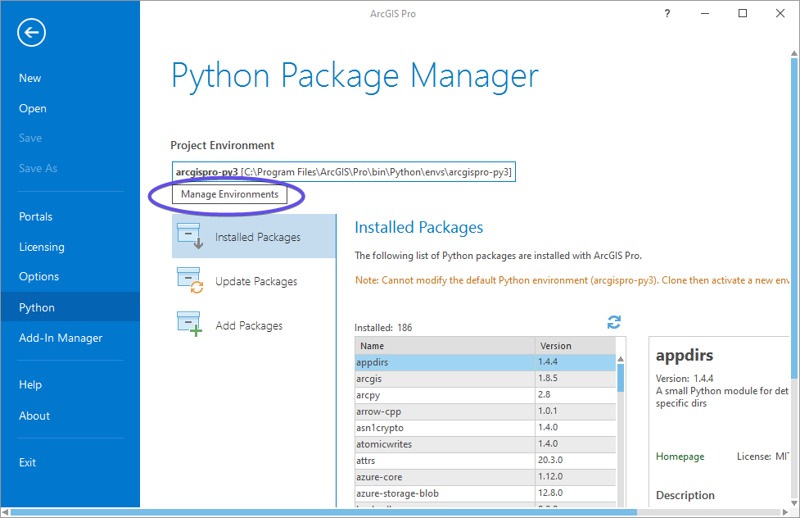Open the New menu item

pyautogui.click(x=30, y=78)
